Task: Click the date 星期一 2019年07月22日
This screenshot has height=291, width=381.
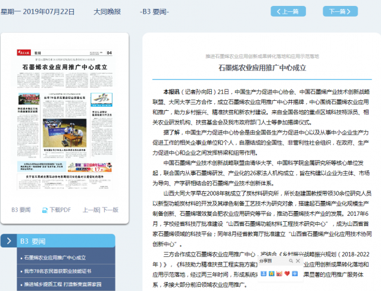Action: click(x=38, y=12)
